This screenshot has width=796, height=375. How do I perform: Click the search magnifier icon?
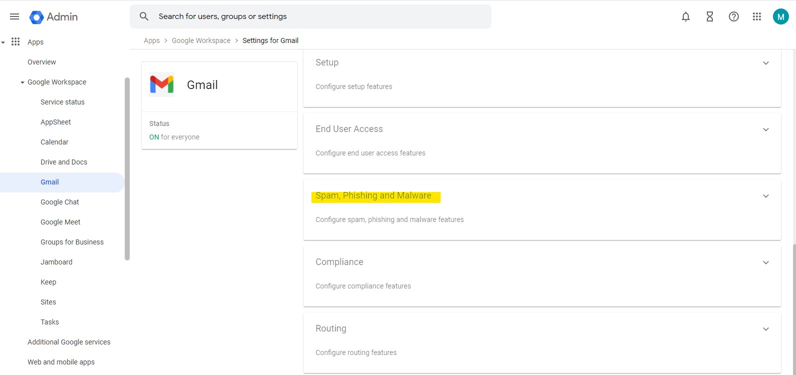[x=144, y=16]
